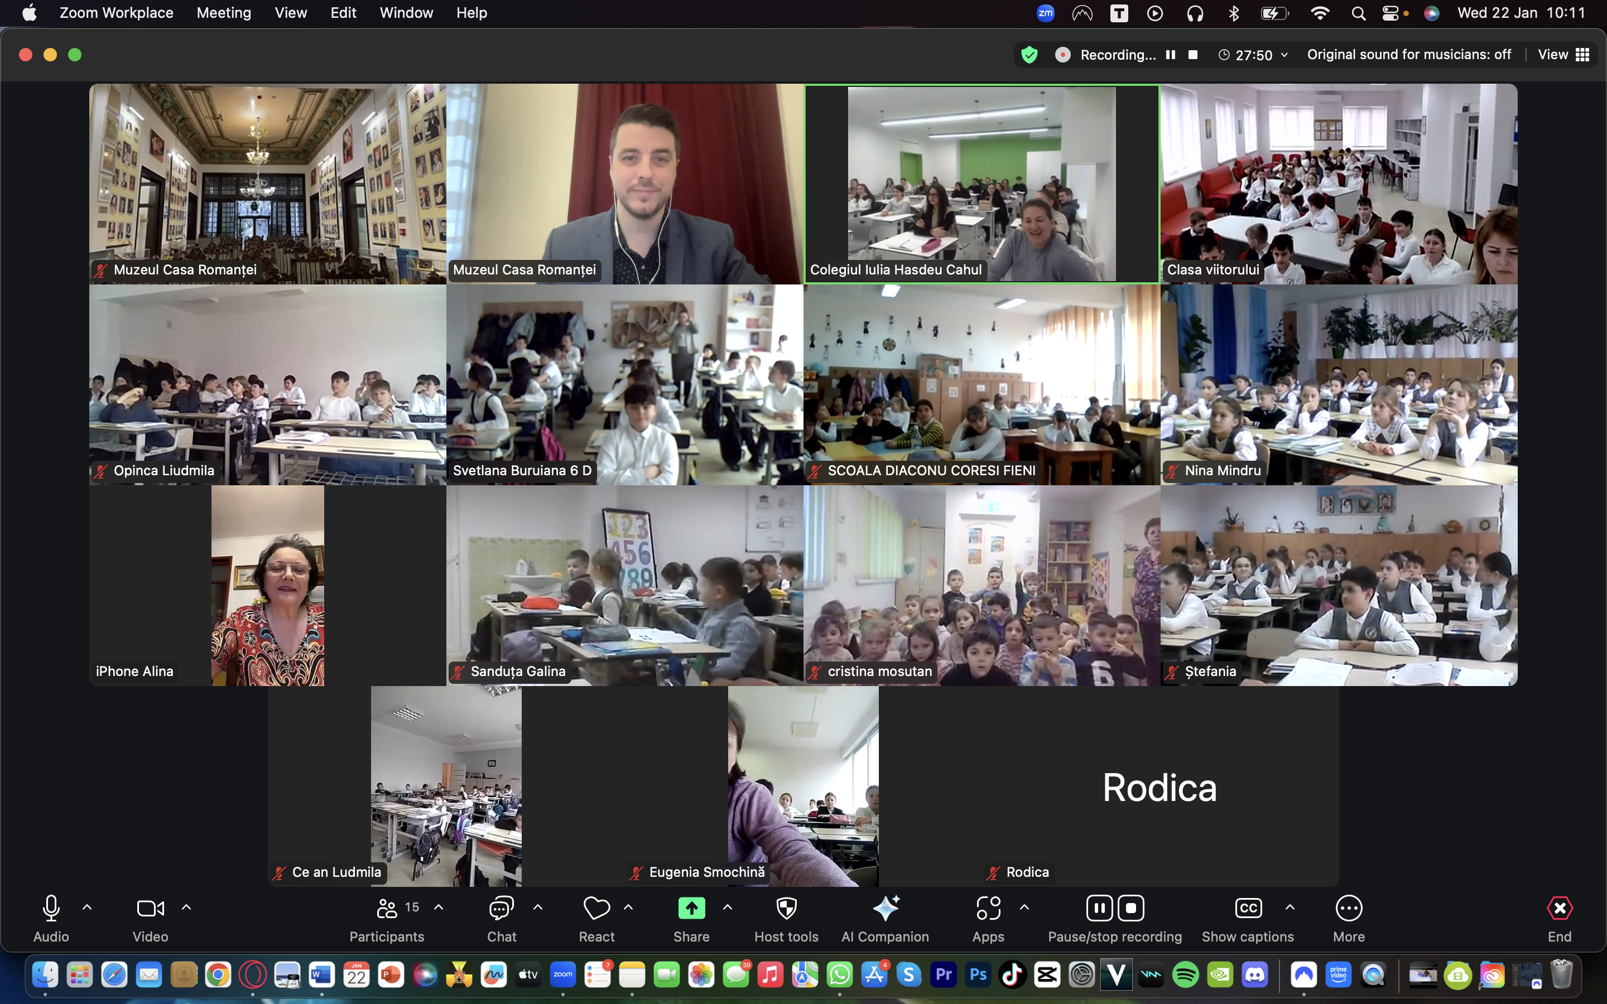
Task: Click Original sound for musicians: off
Action: pos(1408,55)
